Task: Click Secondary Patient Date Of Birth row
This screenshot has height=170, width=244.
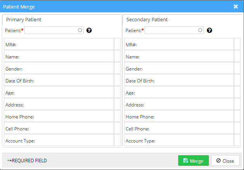Action: 179,81
